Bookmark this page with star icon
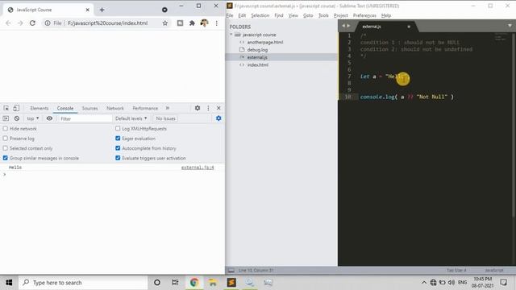Screen dimensions: 516x290 [164, 23]
